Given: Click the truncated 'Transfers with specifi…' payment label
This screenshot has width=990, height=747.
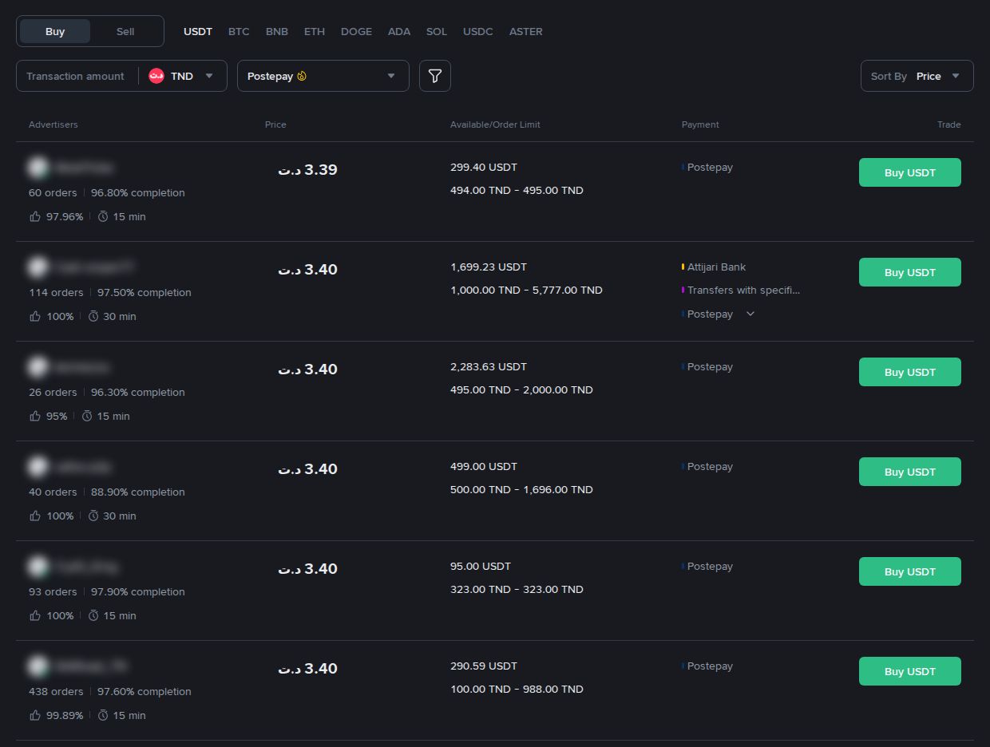Looking at the screenshot, I should (743, 290).
